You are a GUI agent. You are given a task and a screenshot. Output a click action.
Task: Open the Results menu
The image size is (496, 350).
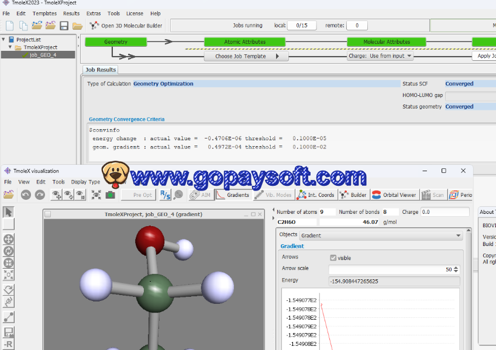[x=71, y=13]
